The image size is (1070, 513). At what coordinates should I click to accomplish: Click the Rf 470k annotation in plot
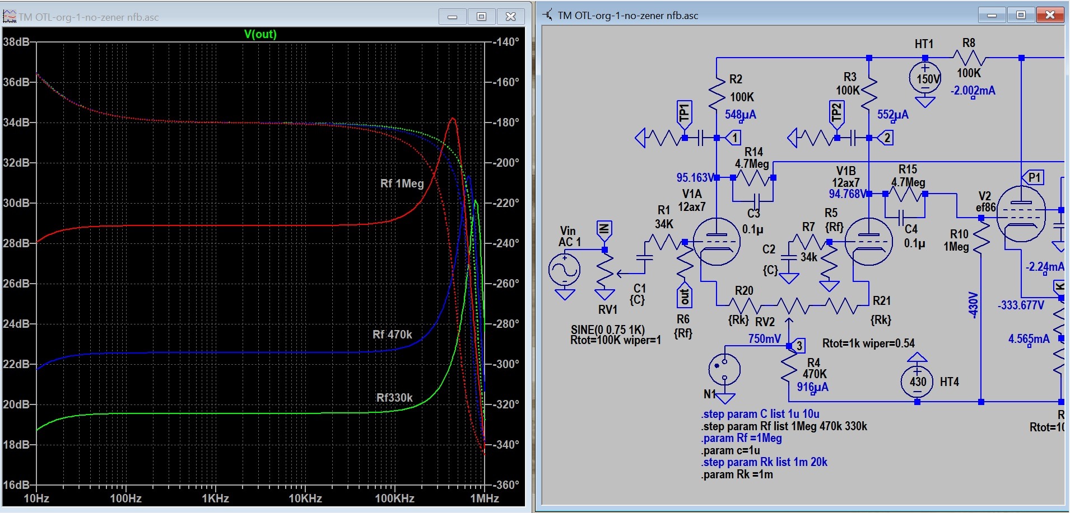[x=392, y=335]
